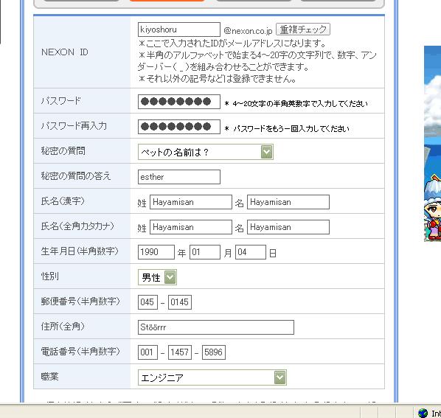Click the phone number field showing 5896
441x418 pixels.
tap(213, 352)
